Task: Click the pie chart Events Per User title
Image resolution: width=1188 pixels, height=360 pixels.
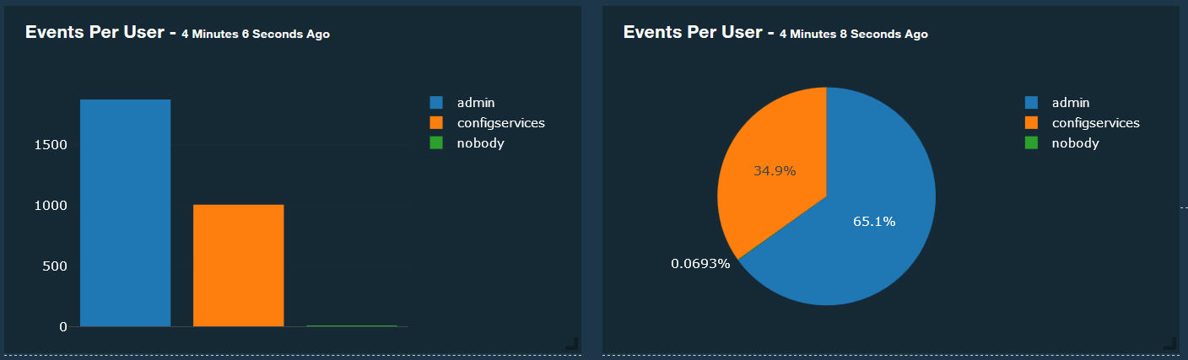Action: (x=699, y=33)
